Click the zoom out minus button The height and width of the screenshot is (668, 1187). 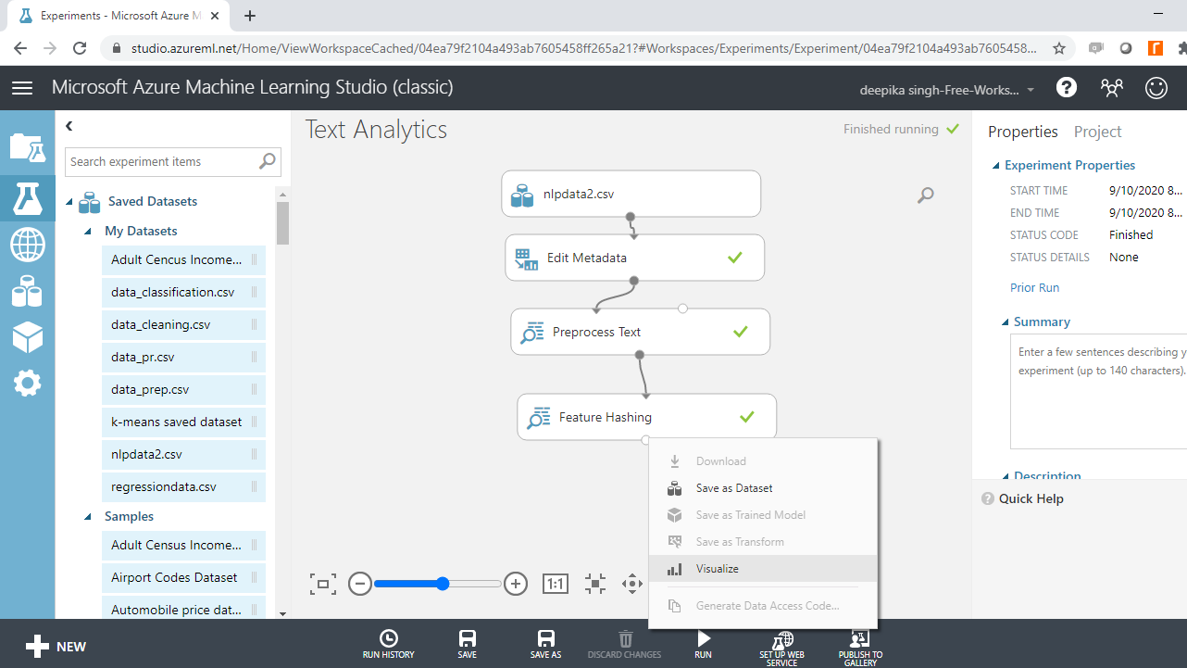pyautogui.click(x=360, y=584)
